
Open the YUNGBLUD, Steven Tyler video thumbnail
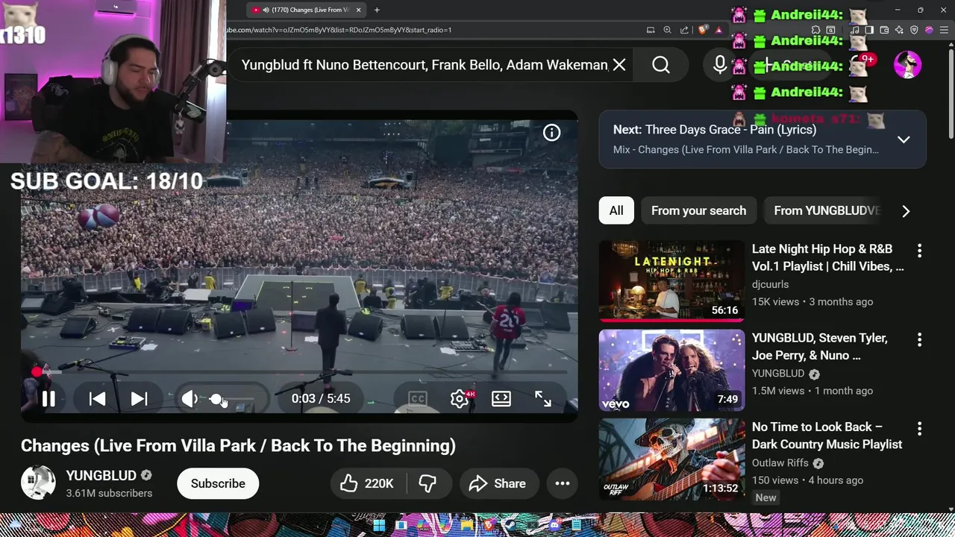pyautogui.click(x=671, y=370)
